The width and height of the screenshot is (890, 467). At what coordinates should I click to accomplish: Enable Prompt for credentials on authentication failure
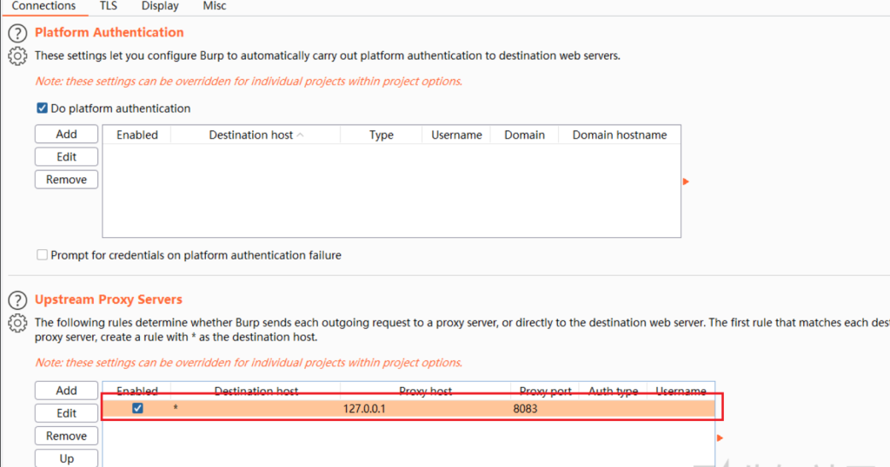(42, 255)
